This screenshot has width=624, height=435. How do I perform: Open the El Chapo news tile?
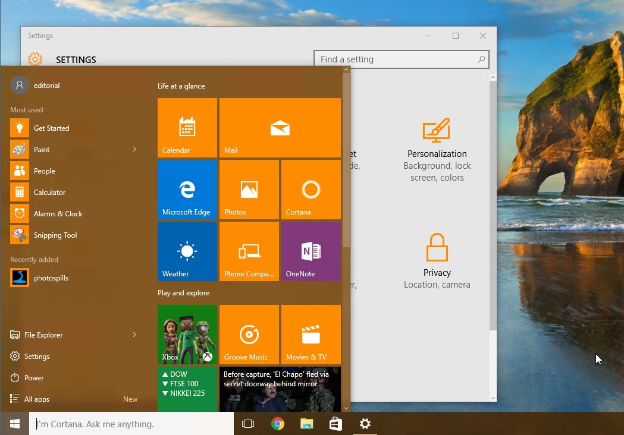(280, 389)
